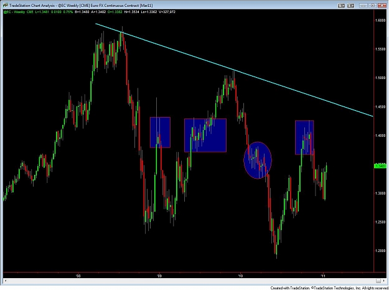Click the horizontal scrollbar thumb
389x290 pixels.
point(378,281)
